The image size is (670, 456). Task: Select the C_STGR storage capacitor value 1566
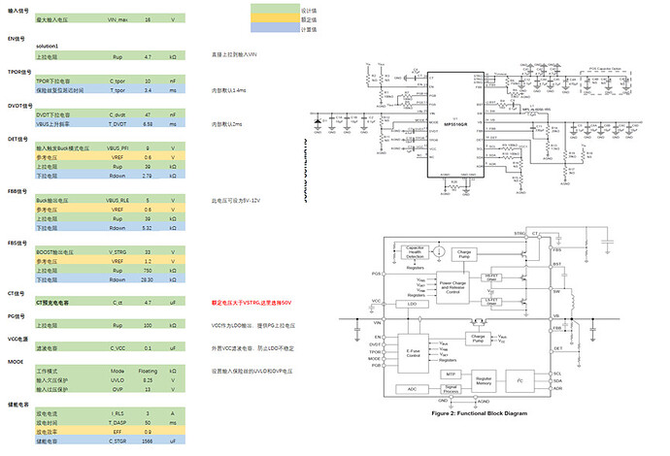point(148,442)
